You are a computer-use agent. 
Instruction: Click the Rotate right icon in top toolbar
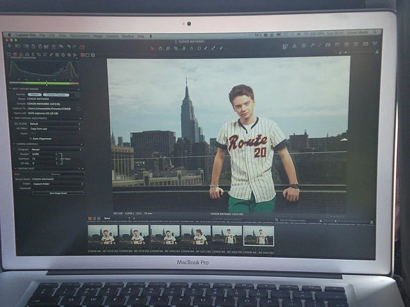[40, 47]
